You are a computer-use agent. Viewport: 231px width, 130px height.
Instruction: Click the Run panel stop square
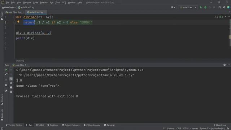coord(6,79)
